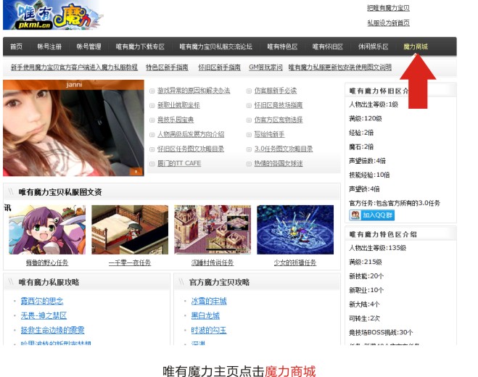Click the 唯有魔力 pkml.cn site logo

47,14
